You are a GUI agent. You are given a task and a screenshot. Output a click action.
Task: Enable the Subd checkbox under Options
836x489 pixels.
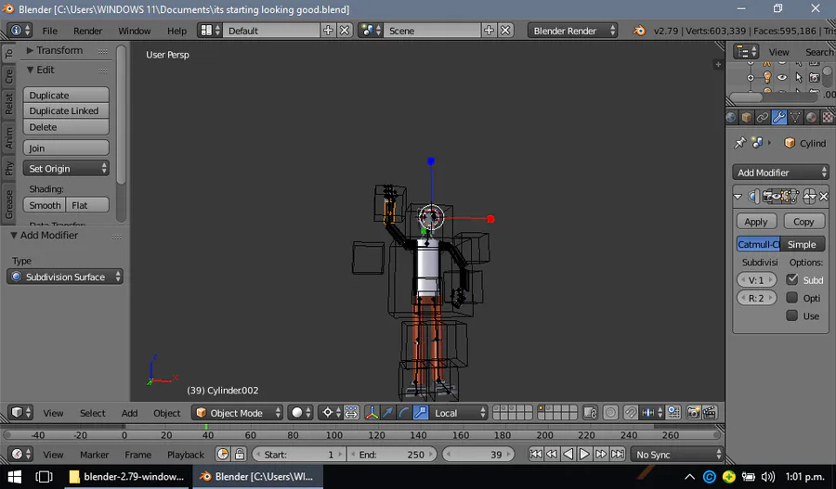pyautogui.click(x=792, y=279)
